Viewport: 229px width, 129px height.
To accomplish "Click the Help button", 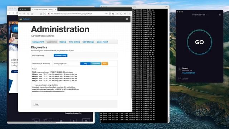I will (36, 104).
